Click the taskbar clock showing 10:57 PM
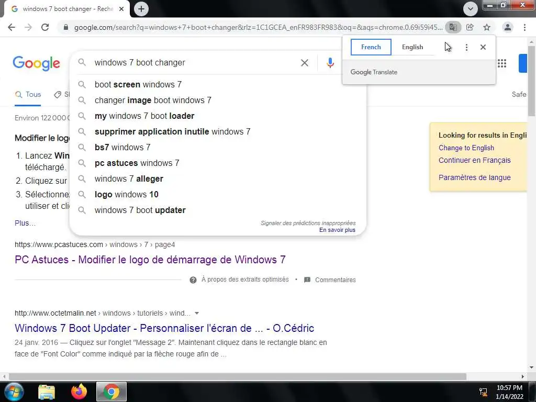This screenshot has width=536, height=402. tap(509, 392)
